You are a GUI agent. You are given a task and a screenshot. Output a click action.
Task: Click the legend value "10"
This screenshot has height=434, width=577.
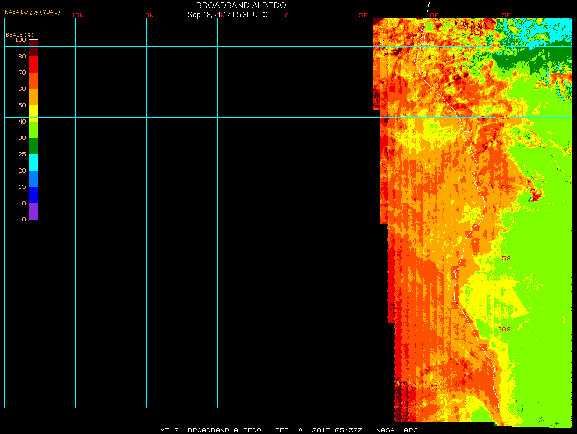(22, 203)
